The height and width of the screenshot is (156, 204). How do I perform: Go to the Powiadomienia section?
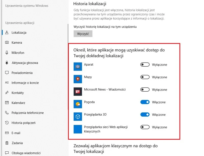pos(22,73)
